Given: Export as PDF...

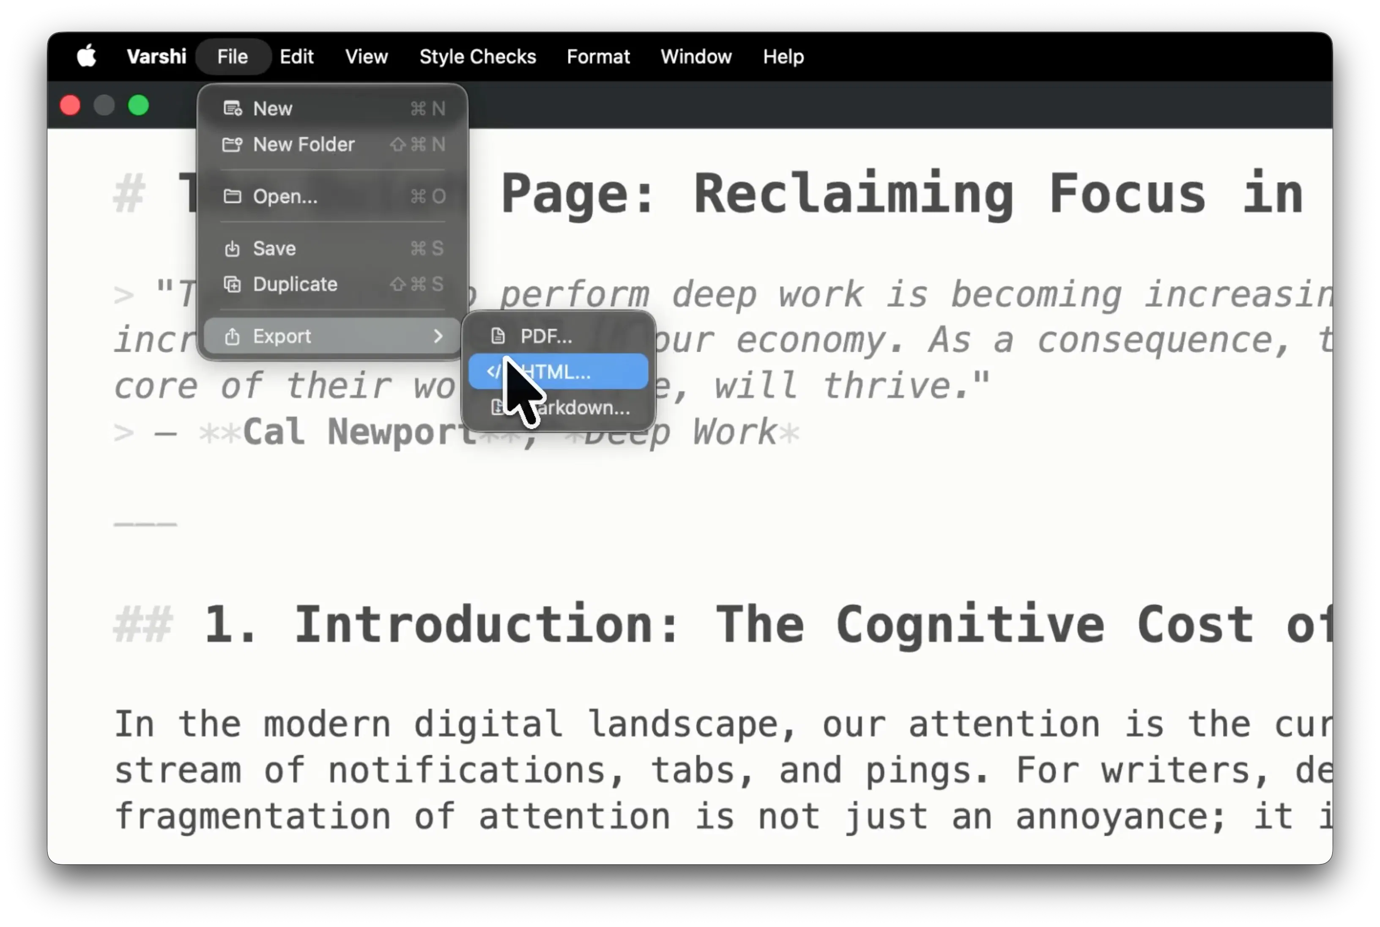Looking at the screenshot, I should click(558, 336).
